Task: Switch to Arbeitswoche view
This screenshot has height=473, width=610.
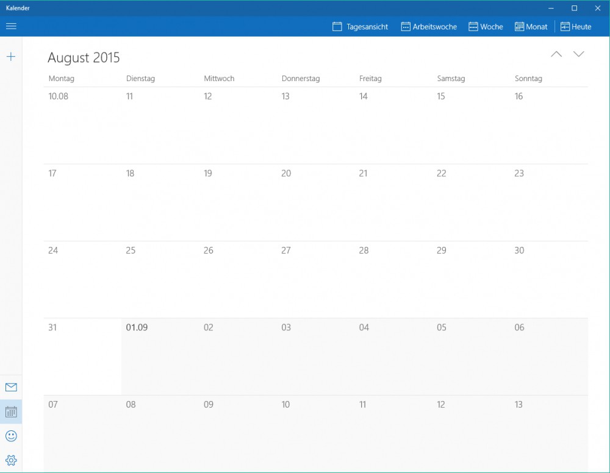Action: pos(429,27)
